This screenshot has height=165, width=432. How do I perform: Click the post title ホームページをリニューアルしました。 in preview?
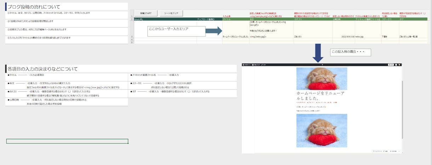point(320,96)
